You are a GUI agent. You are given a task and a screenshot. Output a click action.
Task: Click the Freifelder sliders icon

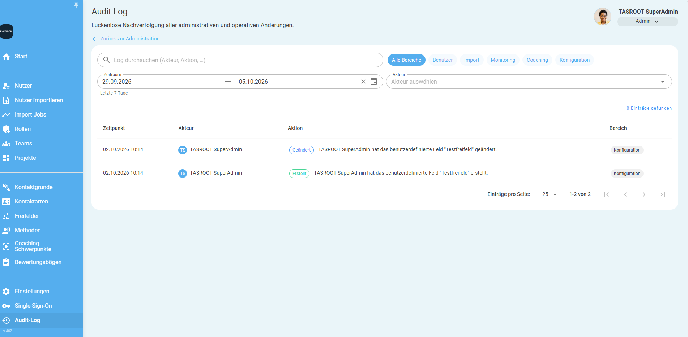[x=6, y=216]
